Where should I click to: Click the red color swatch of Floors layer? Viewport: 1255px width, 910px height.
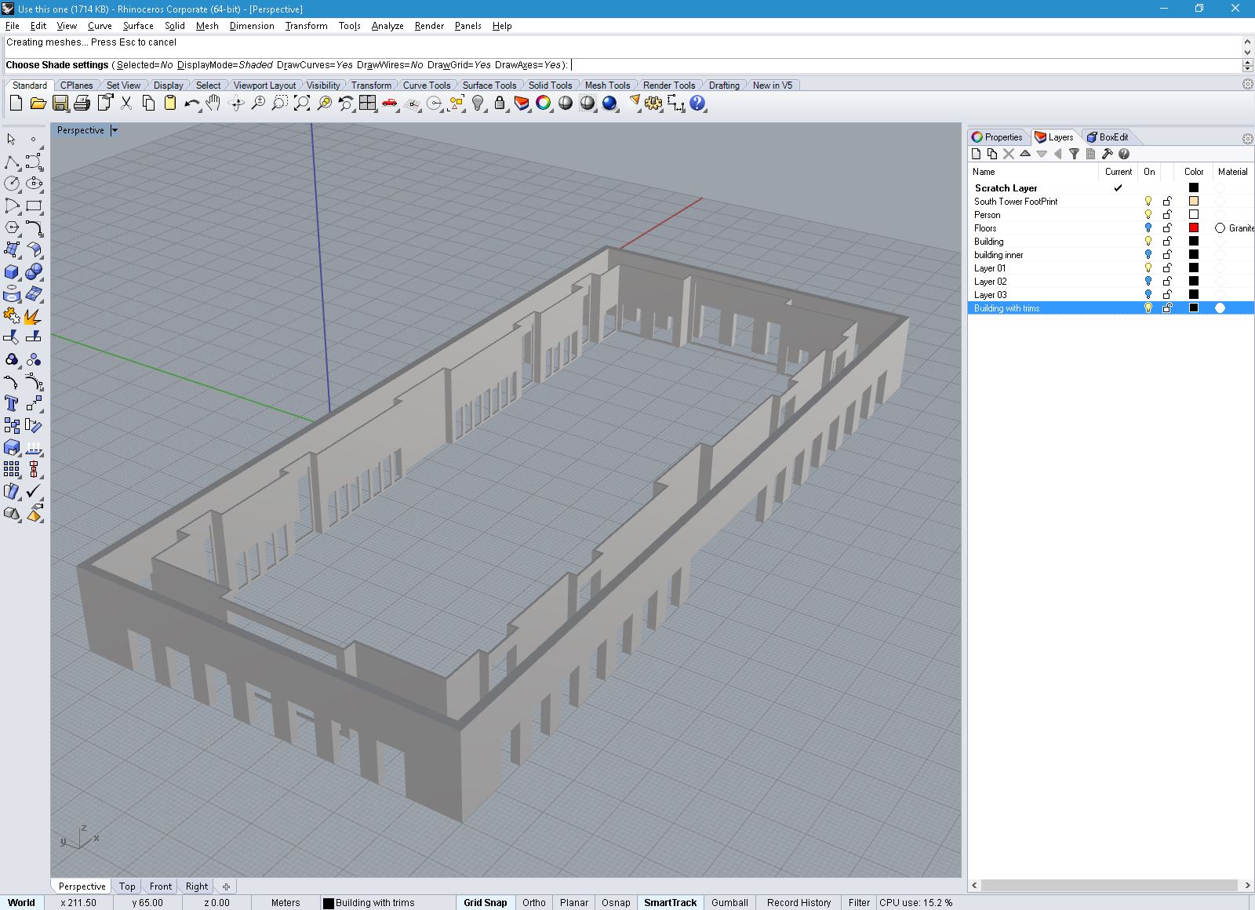(1194, 227)
